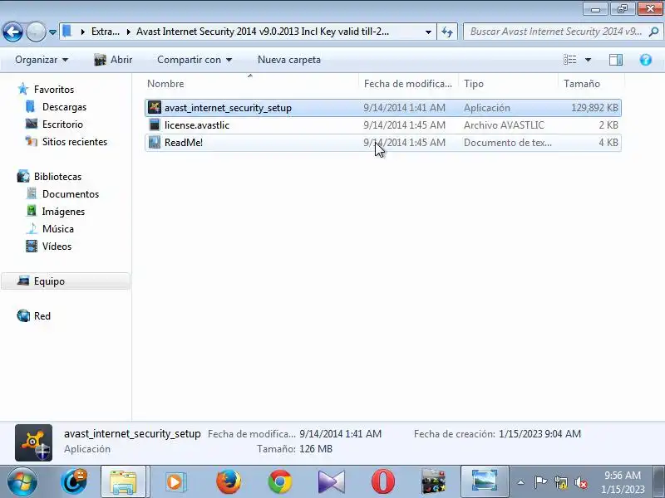665x498 pixels.
Task: Change the view with the view icon
Action: pyautogui.click(x=569, y=60)
